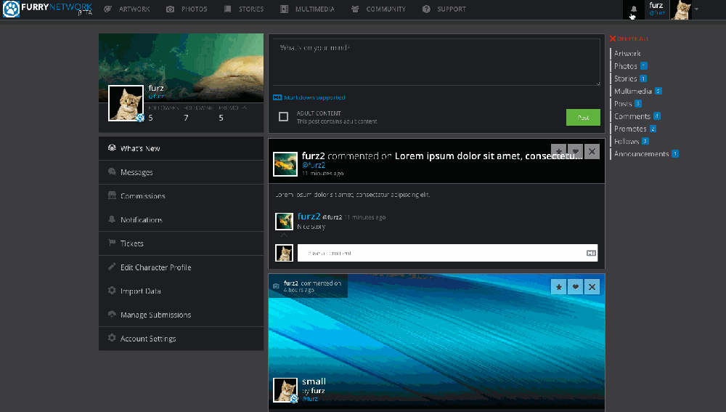Open the Support navigation menu
The image size is (726, 412).
tap(444, 9)
